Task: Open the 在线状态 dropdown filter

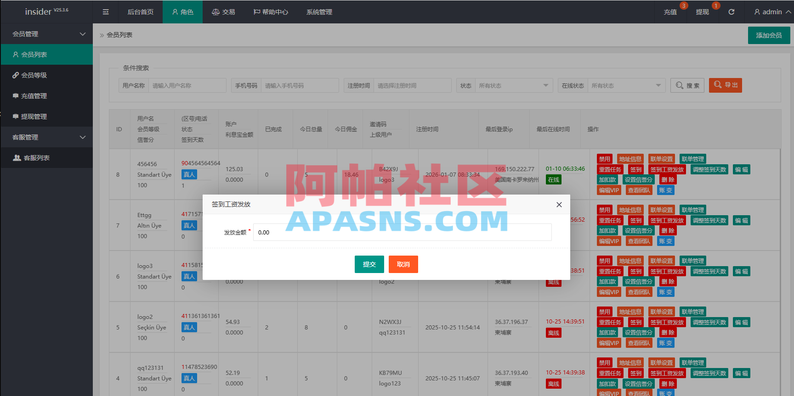Action: [626, 85]
